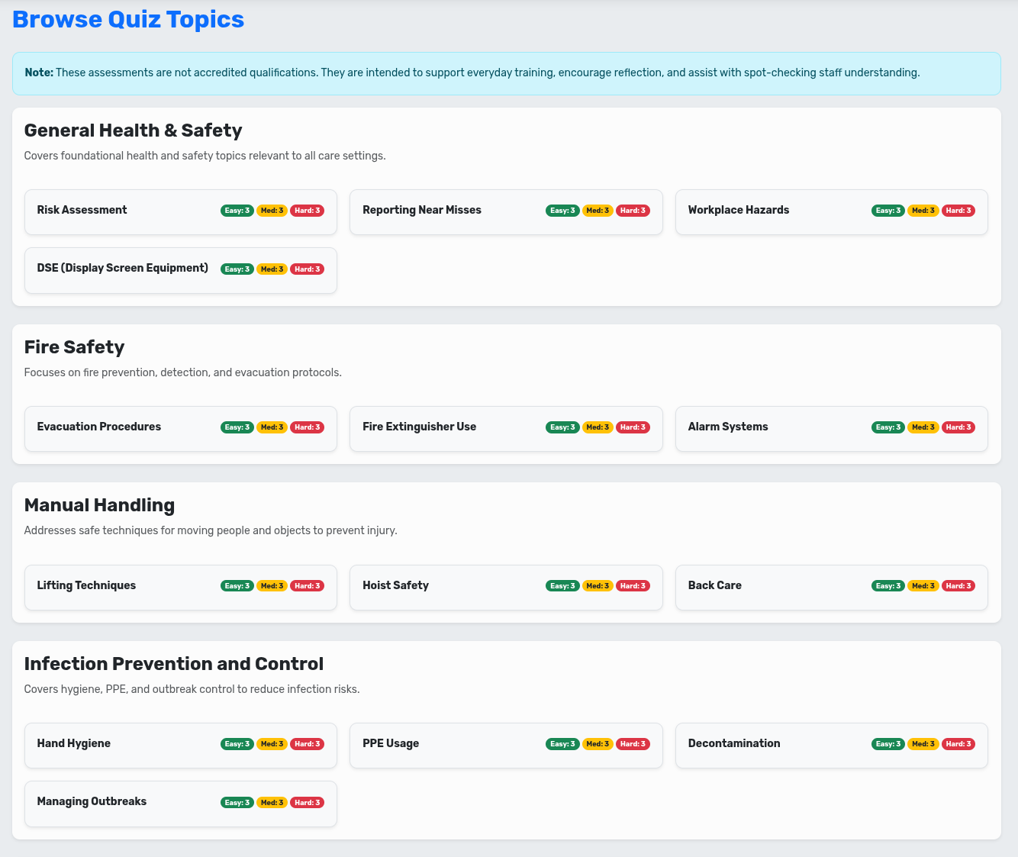
Task: Select the Managing Outbreaks topic
Action: coord(92,802)
